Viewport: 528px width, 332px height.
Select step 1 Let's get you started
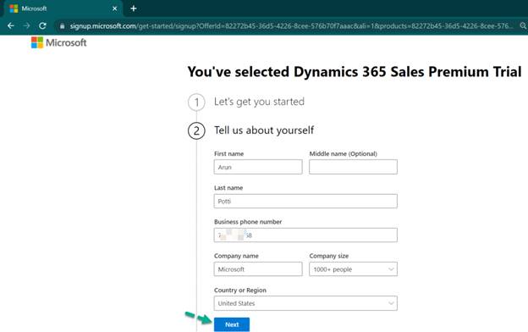tap(246, 102)
